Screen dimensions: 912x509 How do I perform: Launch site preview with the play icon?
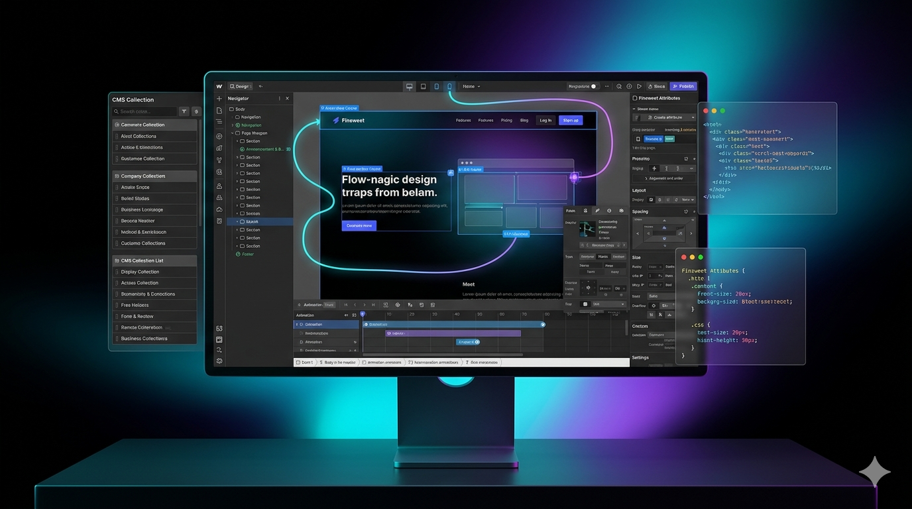(640, 86)
